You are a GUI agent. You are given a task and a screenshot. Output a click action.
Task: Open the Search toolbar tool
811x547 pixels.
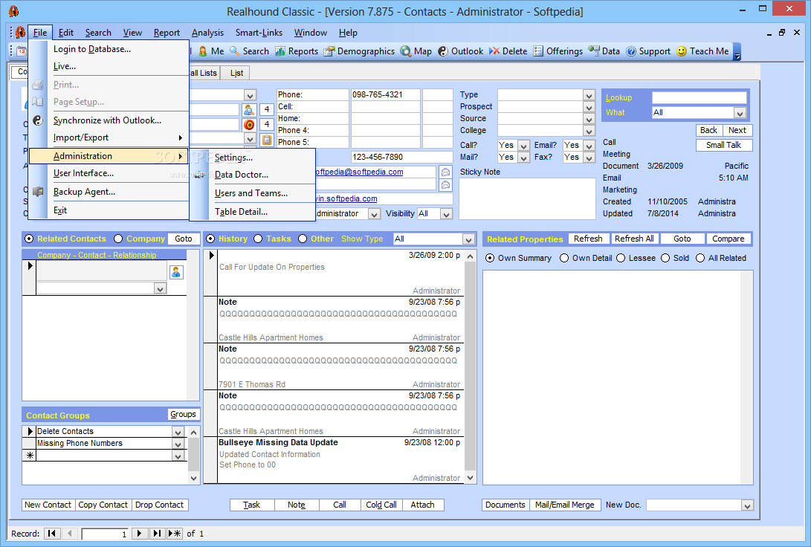click(249, 51)
